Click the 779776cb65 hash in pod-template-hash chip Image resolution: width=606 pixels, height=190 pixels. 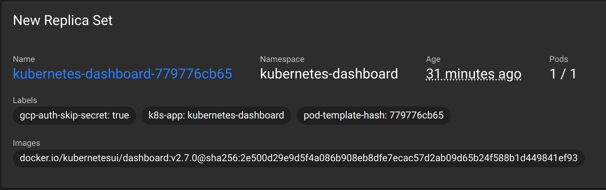coord(416,115)
